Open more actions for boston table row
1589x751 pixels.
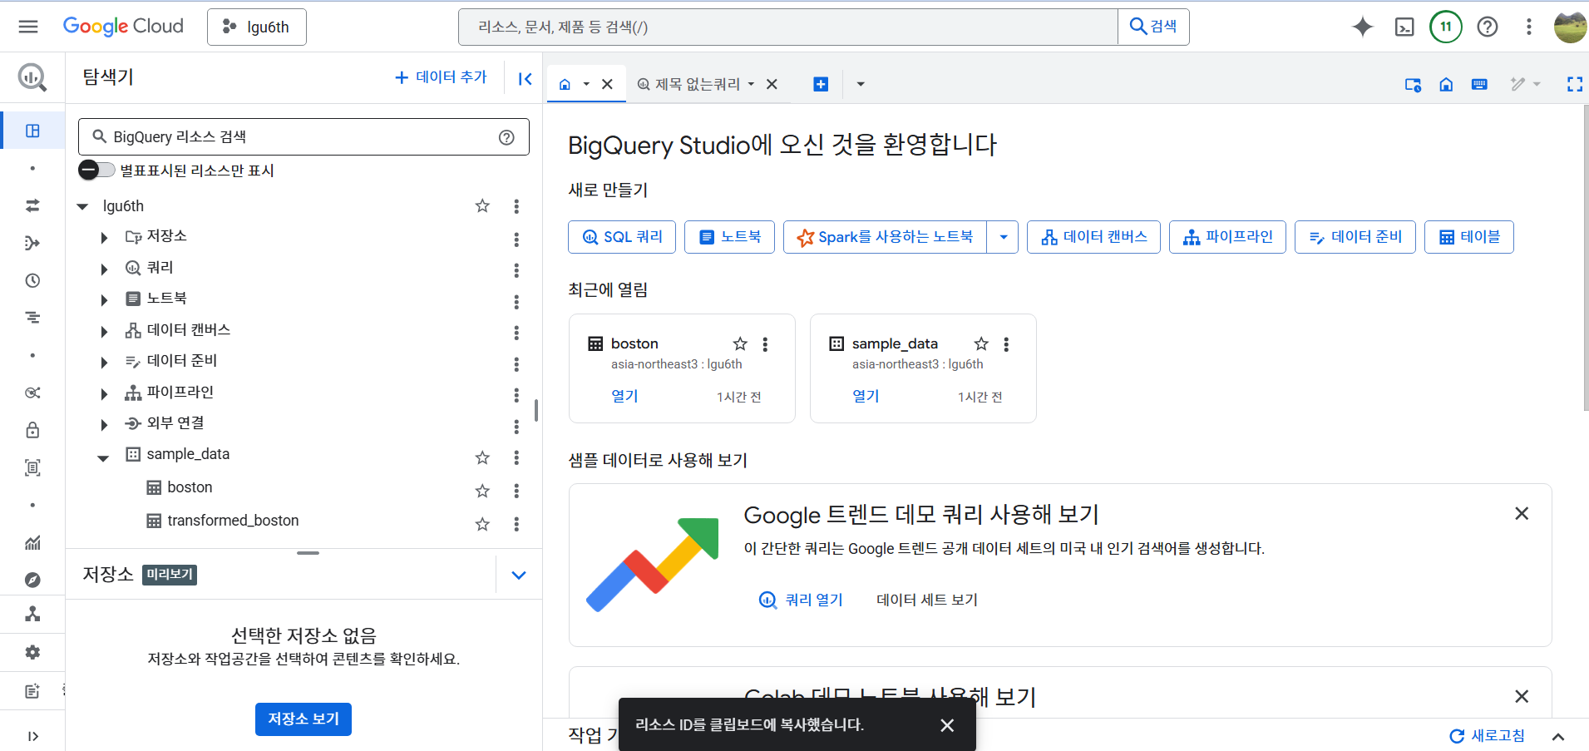(516, 491)
